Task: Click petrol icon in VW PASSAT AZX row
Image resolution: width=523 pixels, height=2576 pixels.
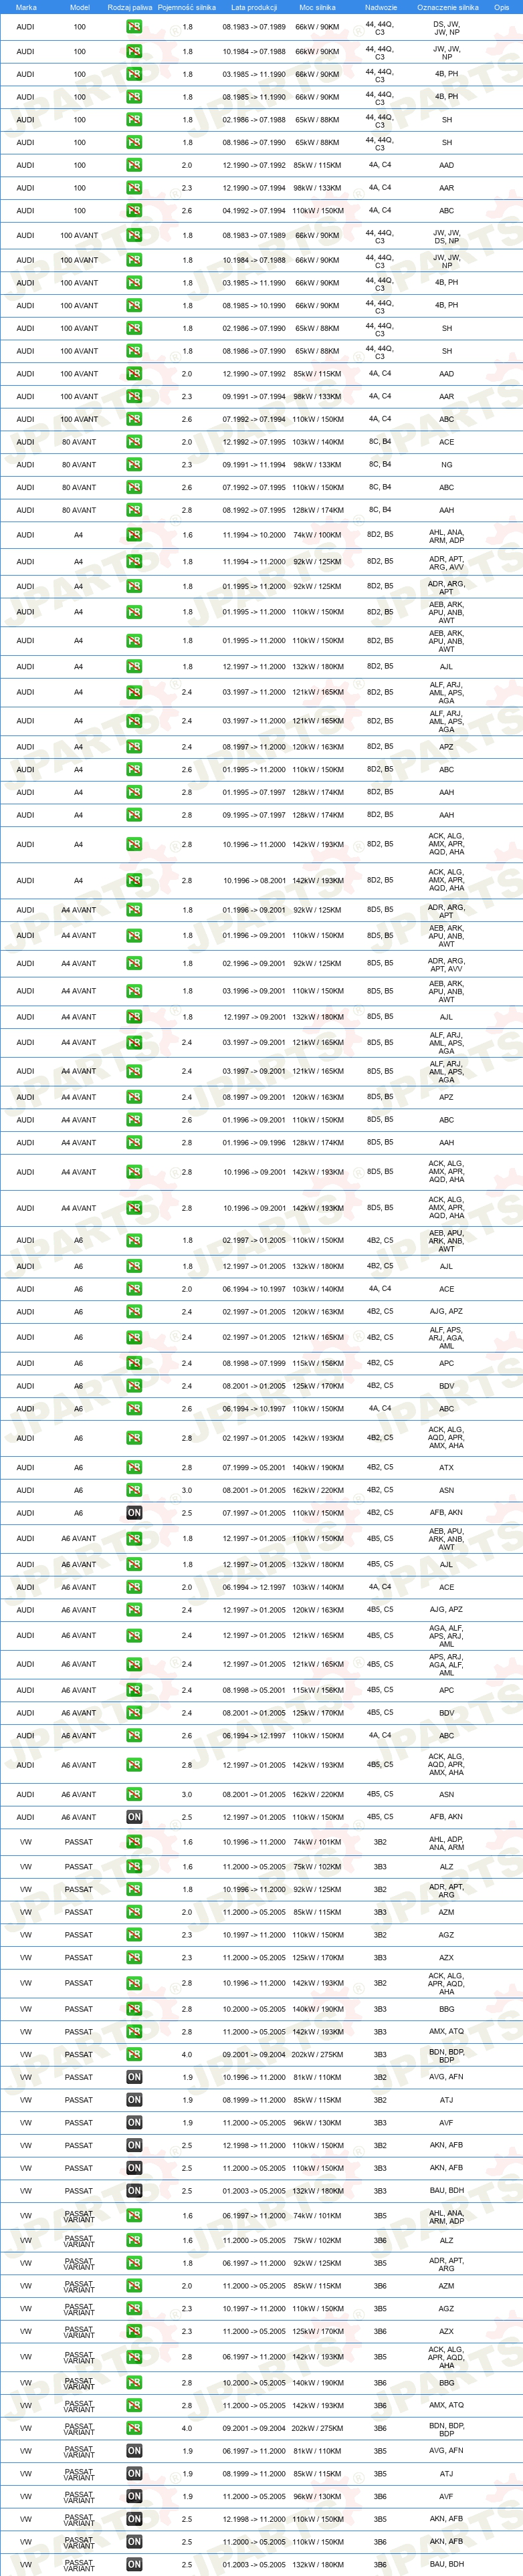Action: pyautogui.click(x=134, y=1958)
